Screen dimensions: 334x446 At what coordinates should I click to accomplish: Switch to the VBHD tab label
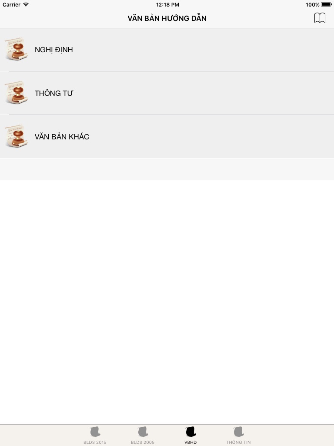pos(190,443)
